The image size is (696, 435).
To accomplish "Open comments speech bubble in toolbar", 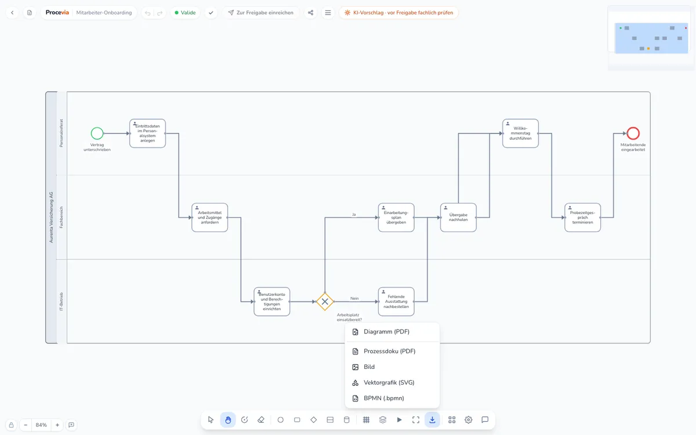I will pyautogui.click(x=485, y=420).
